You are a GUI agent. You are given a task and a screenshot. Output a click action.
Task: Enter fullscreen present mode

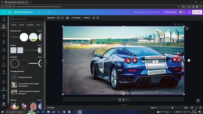click(x=196, y=108)
